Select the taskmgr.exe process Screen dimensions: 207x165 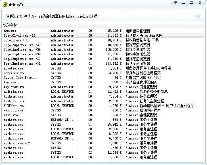(x=103, y=96)
